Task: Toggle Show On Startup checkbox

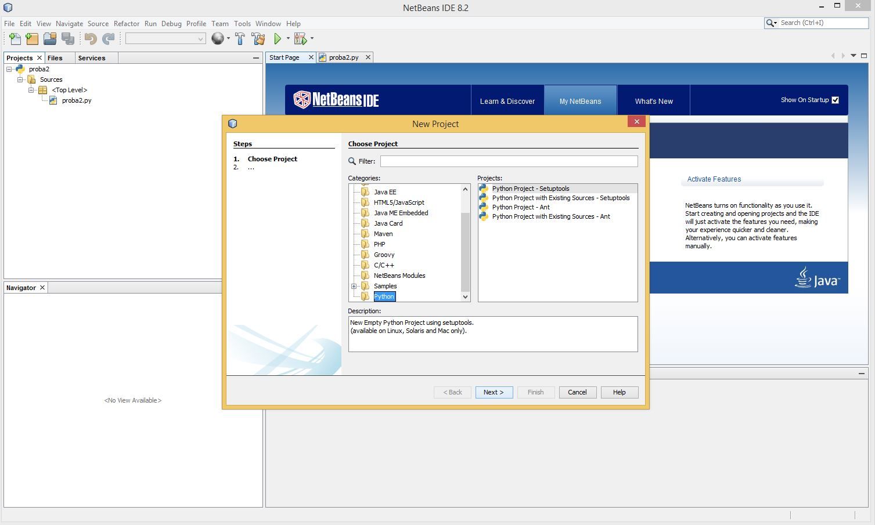Action: click(835, 100)
